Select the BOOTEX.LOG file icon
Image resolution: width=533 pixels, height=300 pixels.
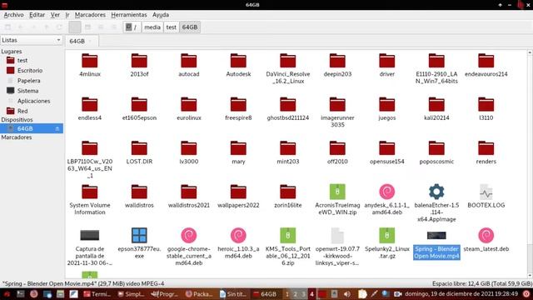tap(486, 192)
